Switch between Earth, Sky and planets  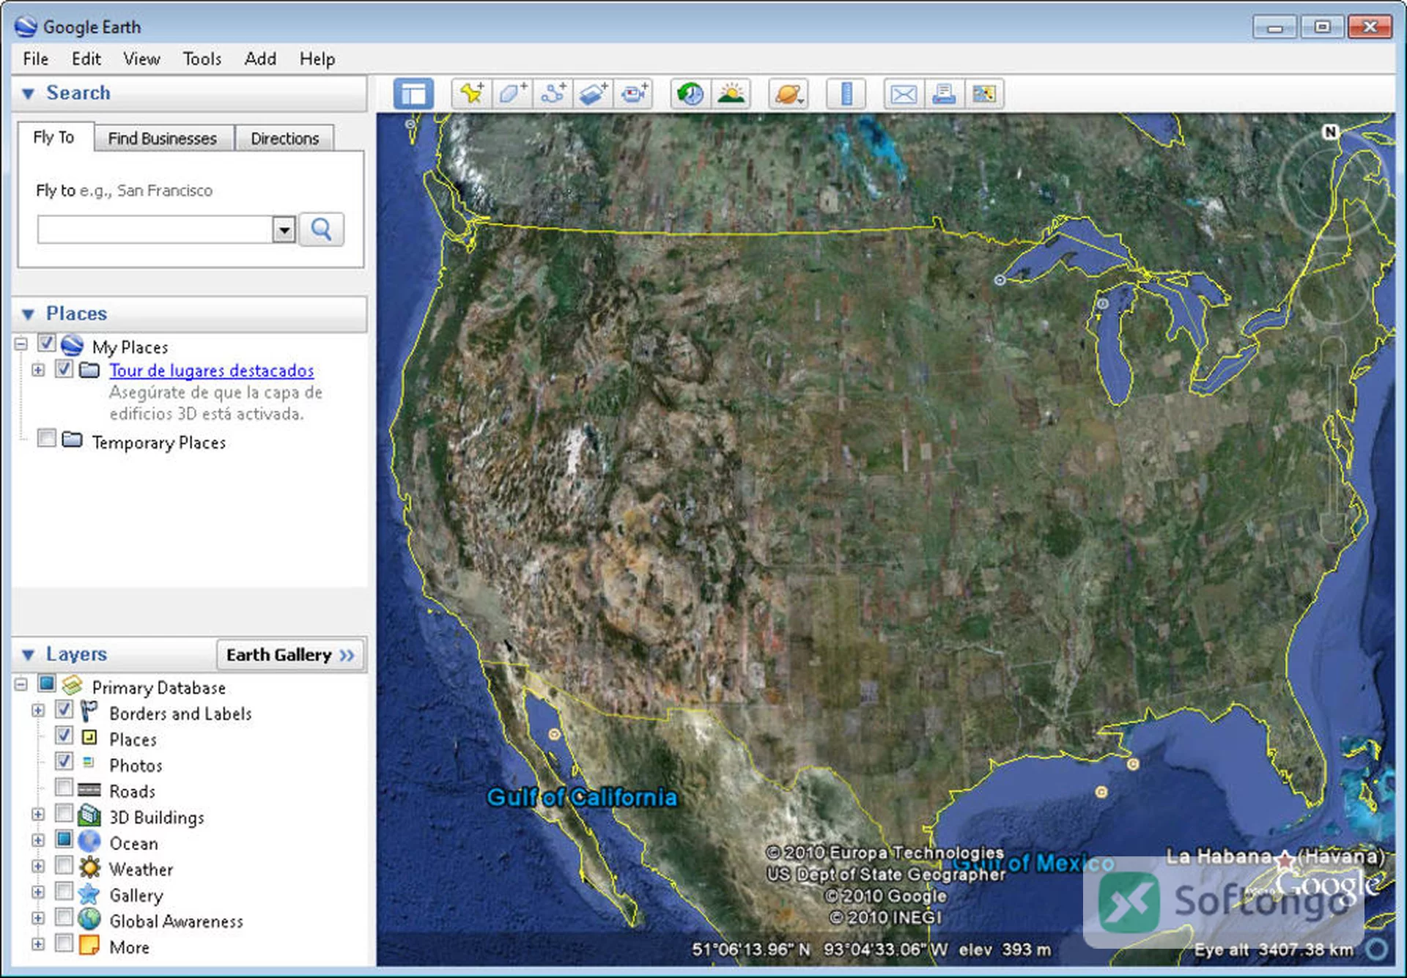pyautogui.click(x=789, y=94)
